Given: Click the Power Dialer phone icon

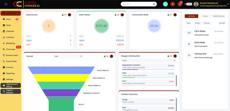Looking at the screenshot, I should [4, 61].
